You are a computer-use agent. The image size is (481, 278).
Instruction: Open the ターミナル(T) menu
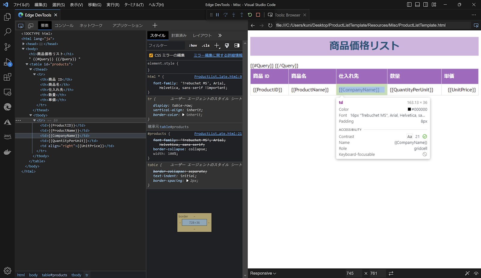point(134,5)
